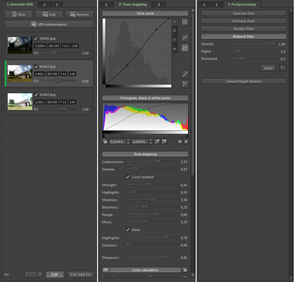
Task: Expand the Median filter section
Action: coord(243,28)
